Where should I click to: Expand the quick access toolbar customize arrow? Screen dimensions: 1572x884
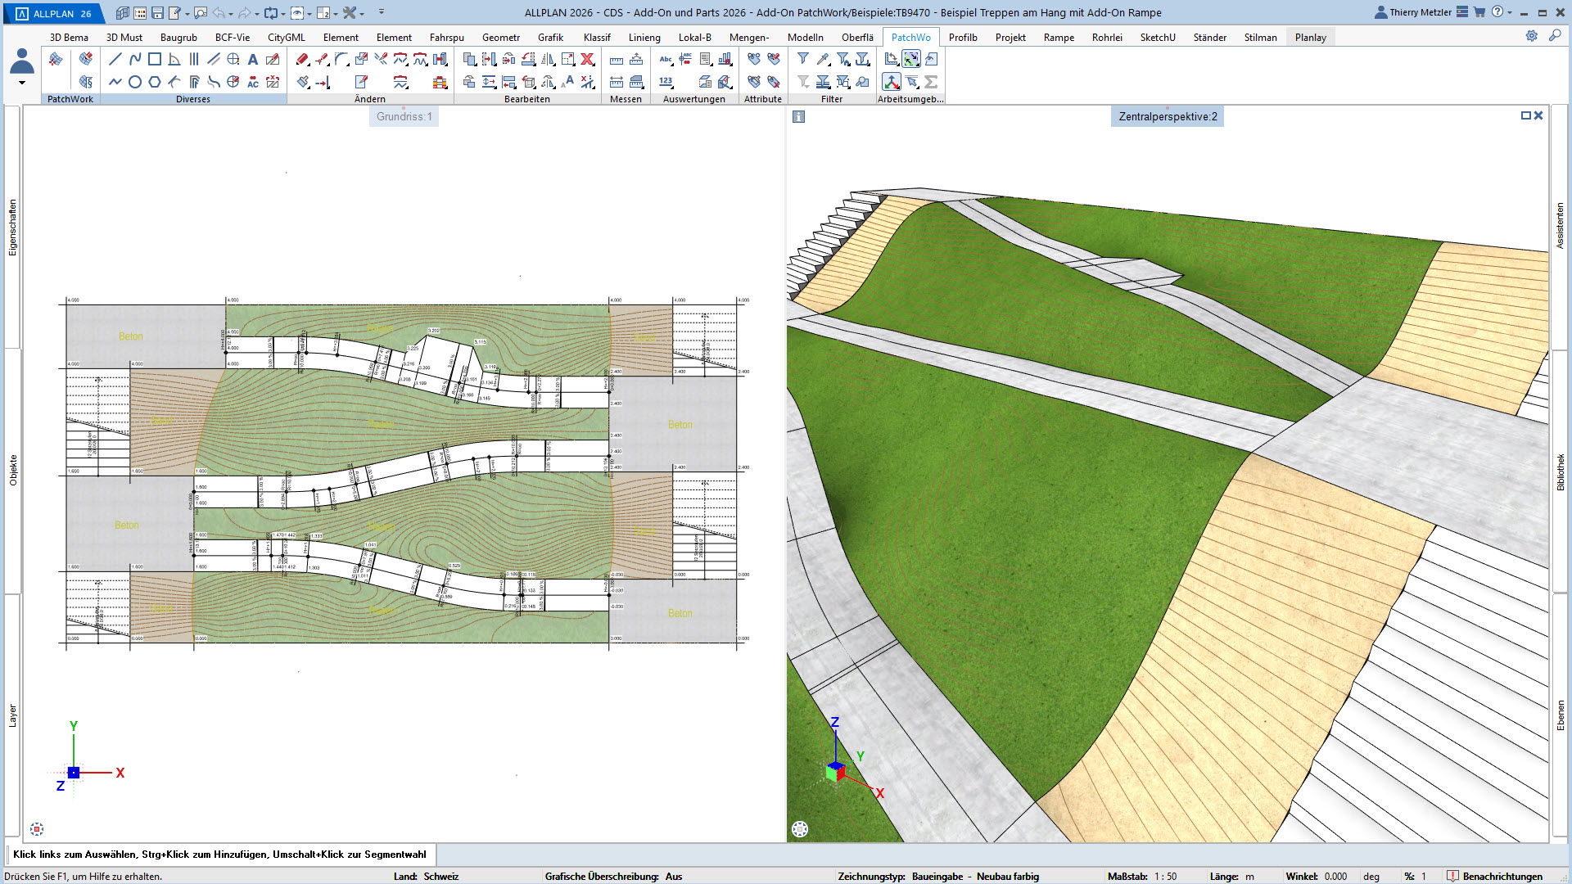coord(382,13)
